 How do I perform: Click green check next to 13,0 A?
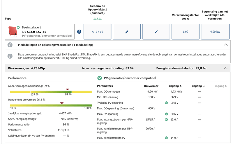(x=166, y=119)
